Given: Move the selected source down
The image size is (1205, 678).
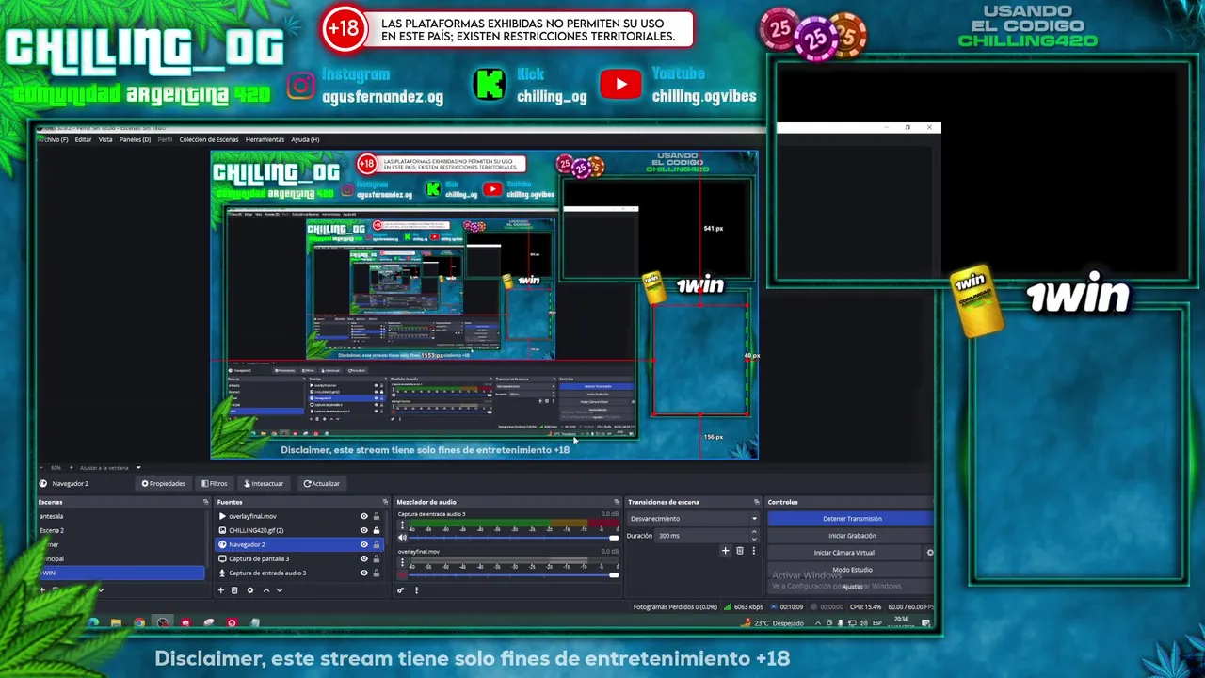Looking at the screenshot, I should [x=279, y=590].
